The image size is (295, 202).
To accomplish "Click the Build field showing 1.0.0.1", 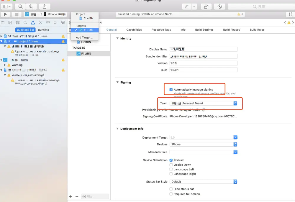I will click(x=203, y=70).
